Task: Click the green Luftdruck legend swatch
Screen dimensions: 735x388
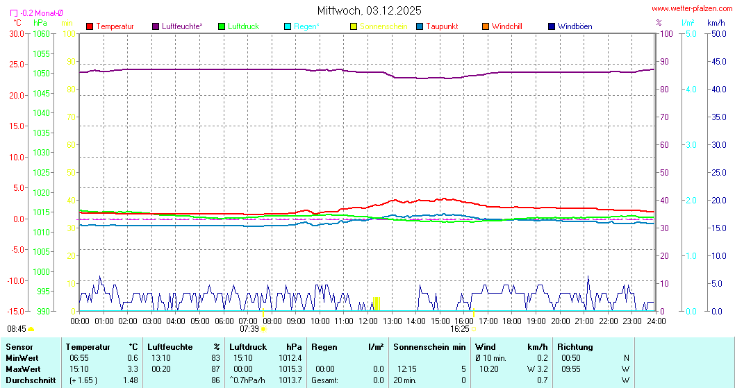Action: click(x=222, y=26)
